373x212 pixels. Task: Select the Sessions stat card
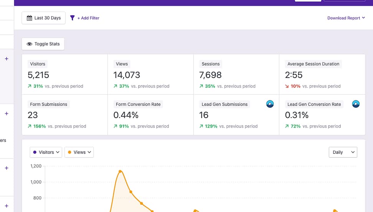pos(236,75)
